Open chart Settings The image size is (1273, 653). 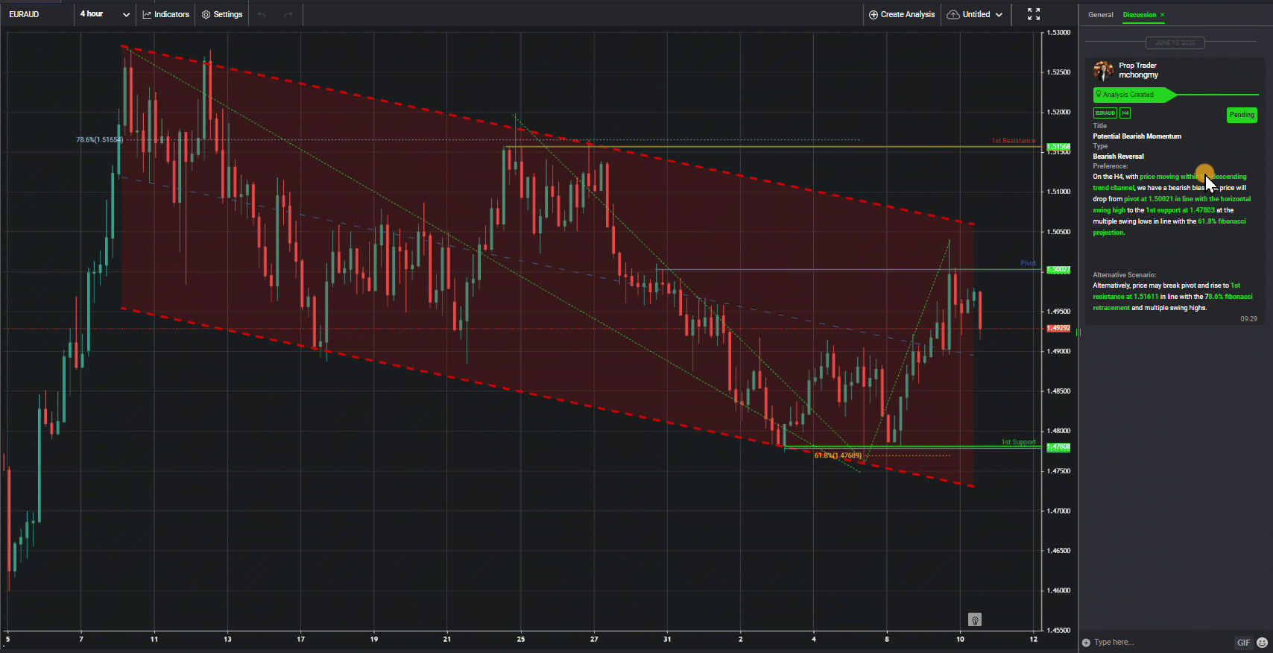pos(222,14)
